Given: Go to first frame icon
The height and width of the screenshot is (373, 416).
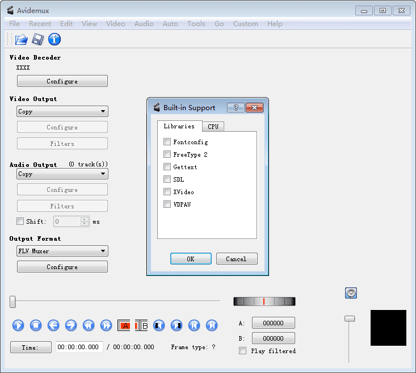Looking at the screenshot, I should [194, 325].
